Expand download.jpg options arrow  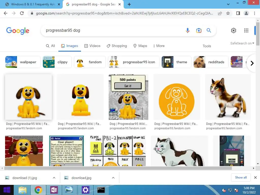(x=113, y=178)
